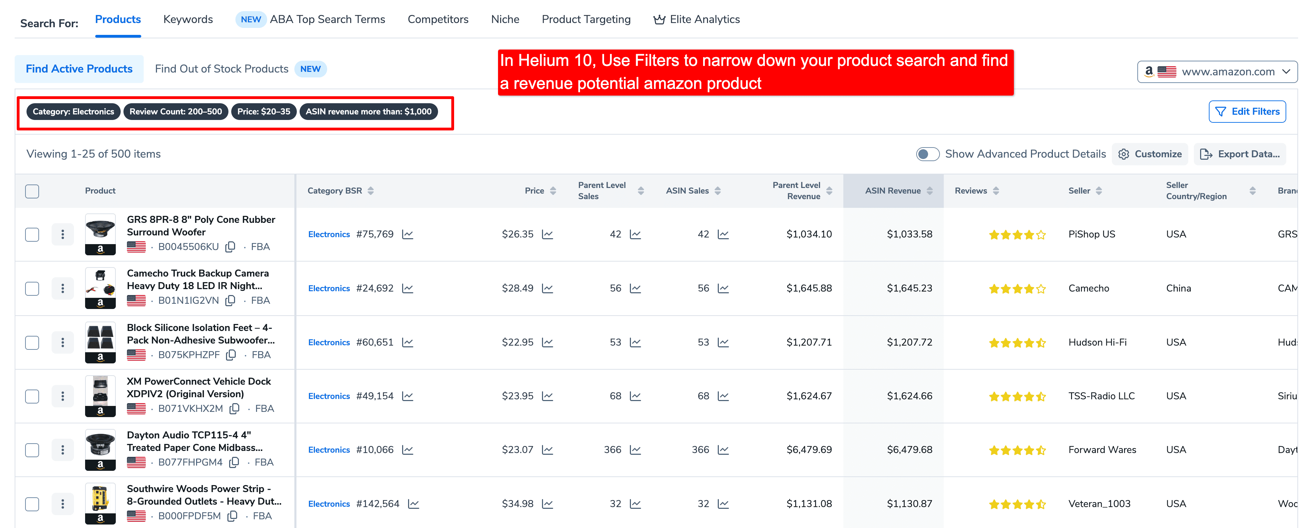Image resolution: width=1303 pixels, height=528 pixels.
Task: Copy ASIN B075KPHZPF to clipboard
Action: (231, 355)
